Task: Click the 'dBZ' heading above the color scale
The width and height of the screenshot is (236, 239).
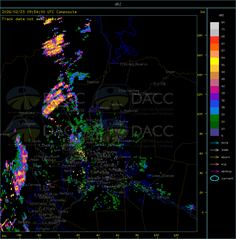Action: point(221,15)
